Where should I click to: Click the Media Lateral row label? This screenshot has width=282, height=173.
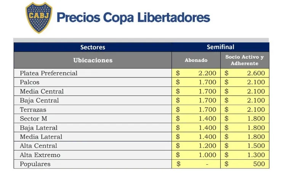point(41,137)
